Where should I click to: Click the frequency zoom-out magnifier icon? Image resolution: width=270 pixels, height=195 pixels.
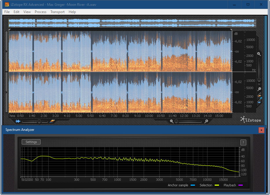pyautogui.click(x=259, y=89)
